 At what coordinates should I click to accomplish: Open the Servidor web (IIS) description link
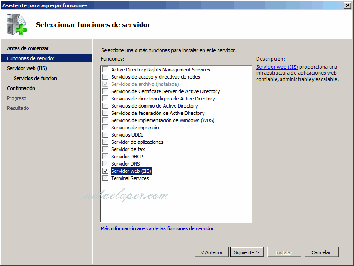coord(277,67)
